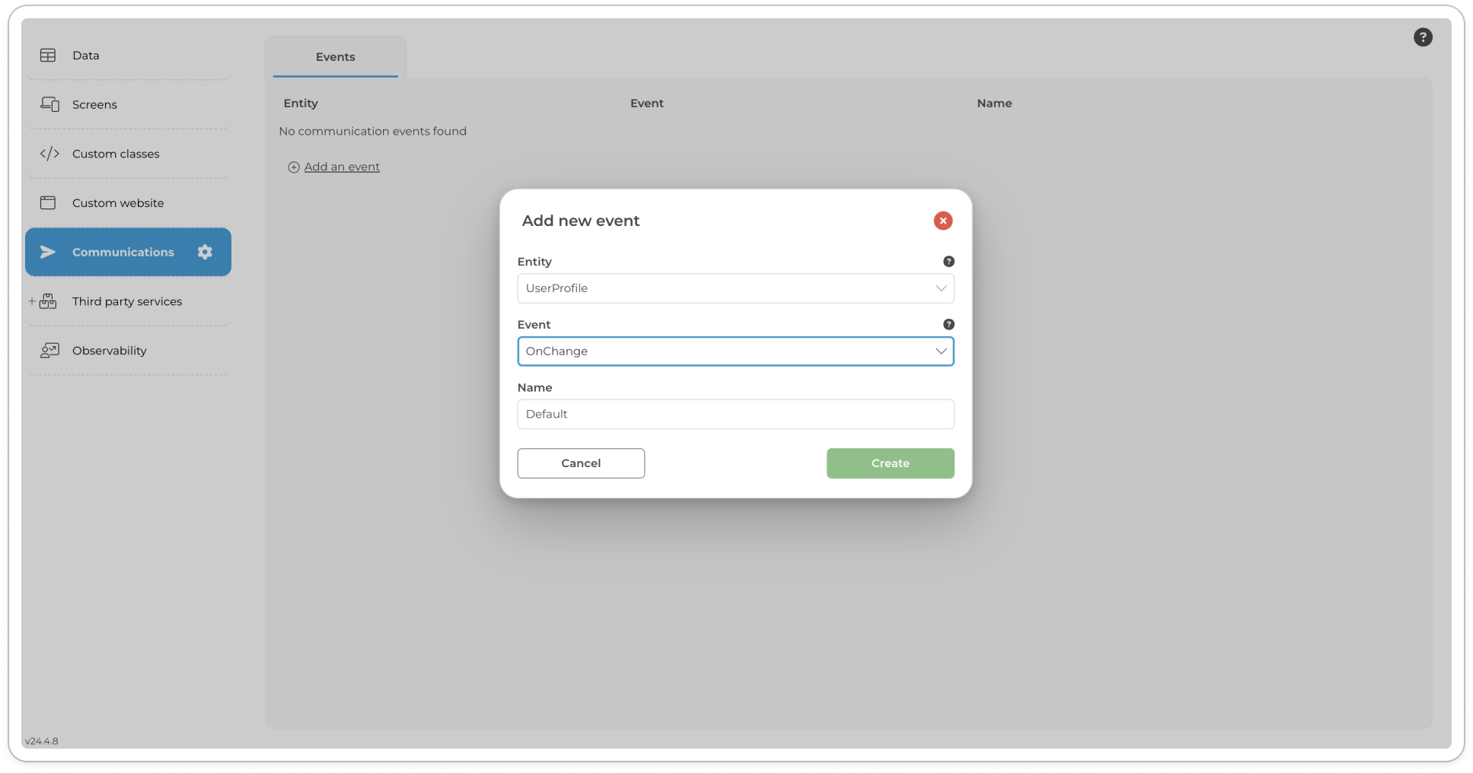Screen dimensions: 1473x773
Task: Switch to the Events tab
Action: pyautogui.click(x=335, y=57)
